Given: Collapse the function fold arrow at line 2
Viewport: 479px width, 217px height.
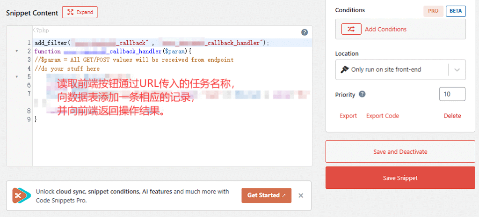Looking at the screenshot, I should pyautogui.click(x=17, y=51).
